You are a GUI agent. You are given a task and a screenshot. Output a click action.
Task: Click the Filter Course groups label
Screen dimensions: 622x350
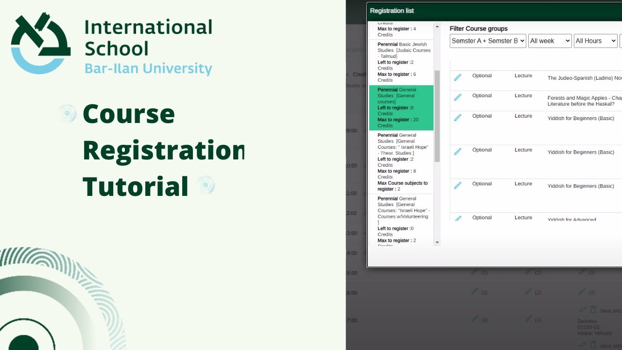coord(479,29)
